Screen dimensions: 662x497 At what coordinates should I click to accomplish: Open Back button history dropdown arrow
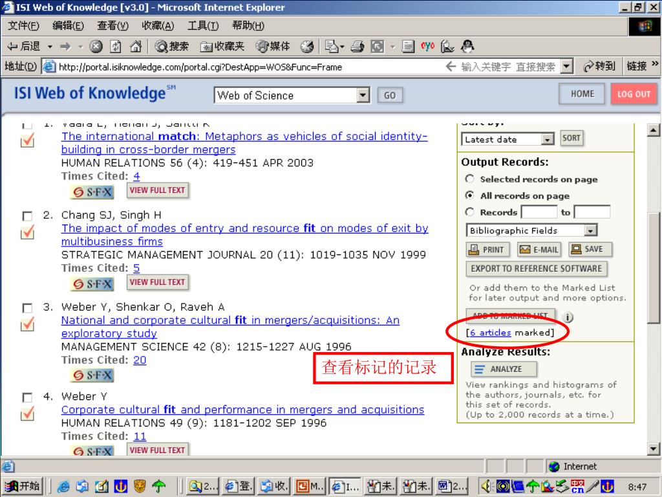coord(50,47)
